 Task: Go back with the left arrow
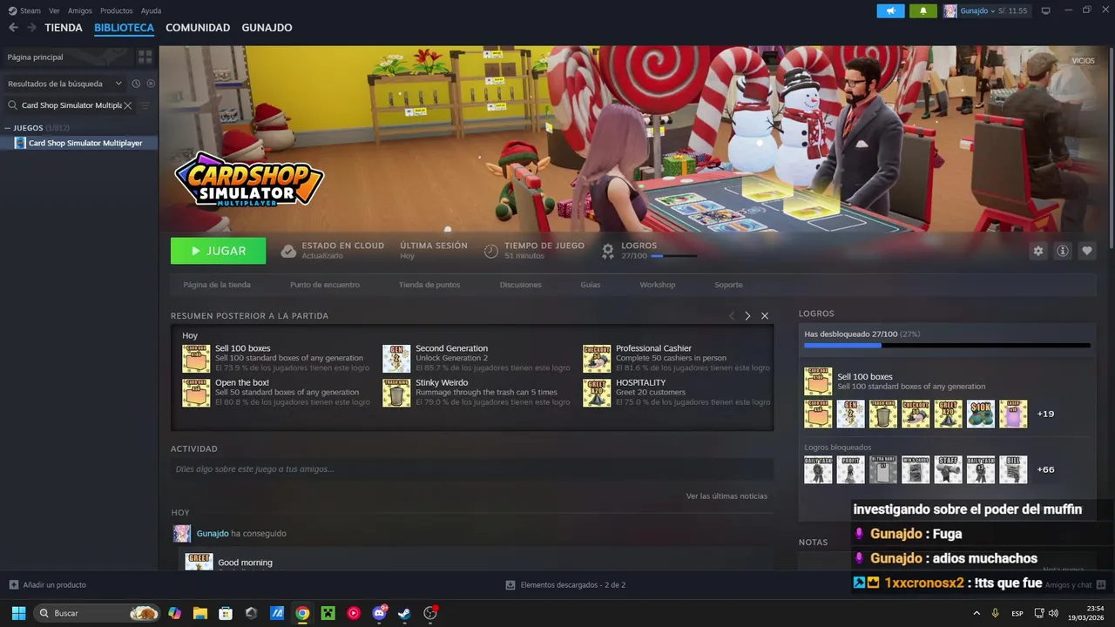point(13,28)
